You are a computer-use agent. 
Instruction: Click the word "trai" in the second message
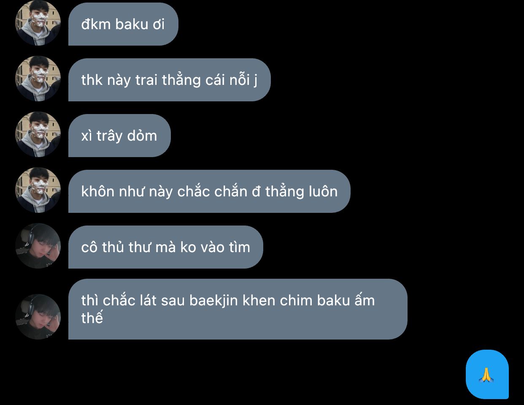[146, 80]
